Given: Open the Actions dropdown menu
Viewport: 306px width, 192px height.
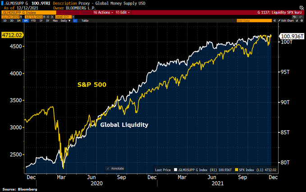Looking at the screenshot, I should (x=104, y=13).
